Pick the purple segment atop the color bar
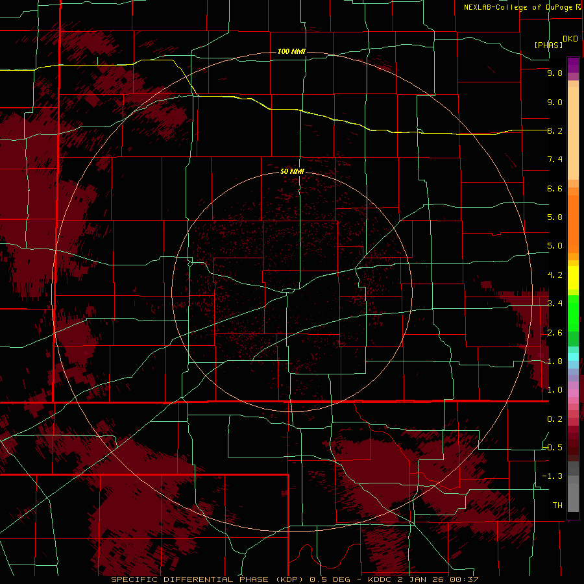 click(573, 65)
